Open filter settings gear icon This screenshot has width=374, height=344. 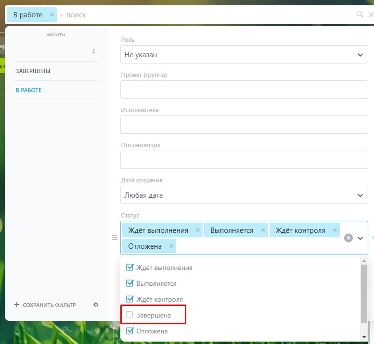(x=96, y=305)
